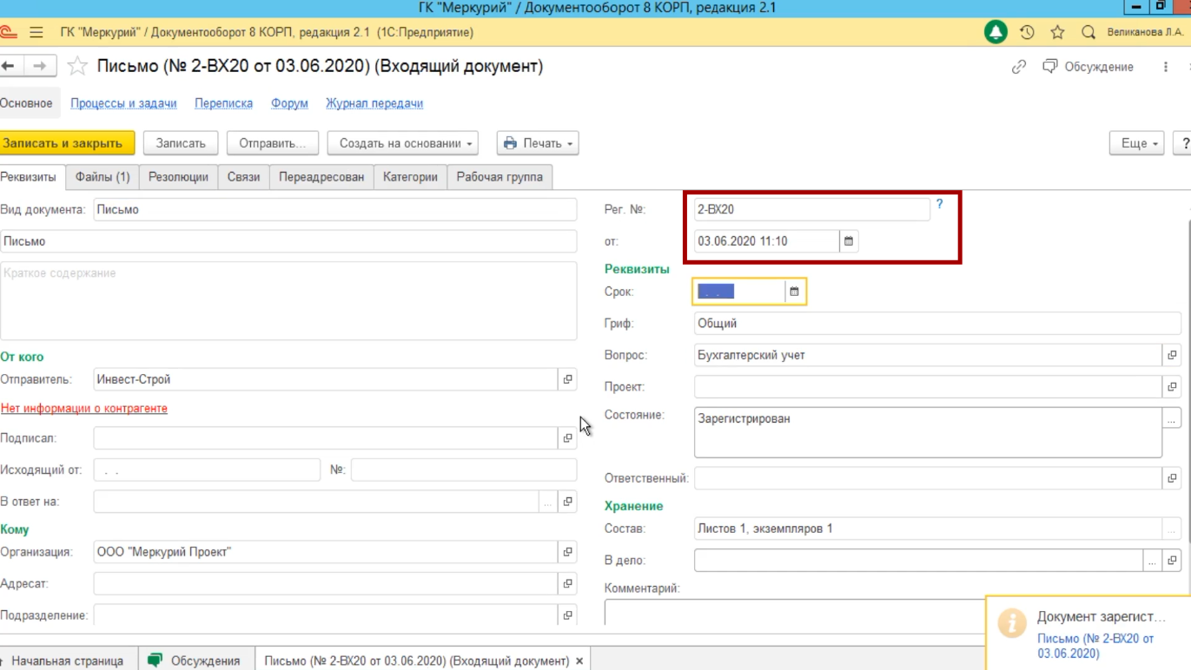Open the Подписал field selection icon
This screenshot has height=670, width=1191.
567,438
